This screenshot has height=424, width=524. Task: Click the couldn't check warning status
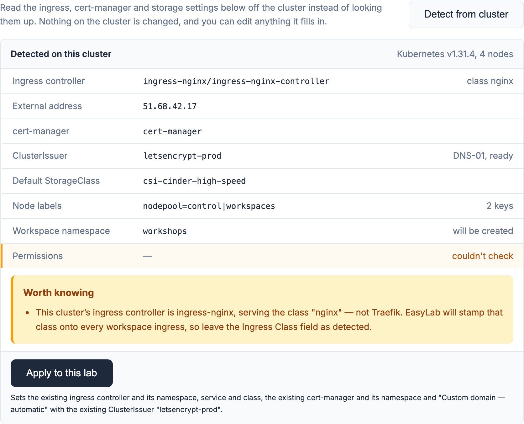483,256
